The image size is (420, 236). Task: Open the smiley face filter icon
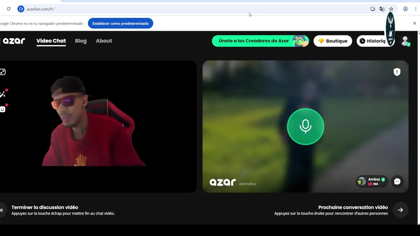pos(3,109)
